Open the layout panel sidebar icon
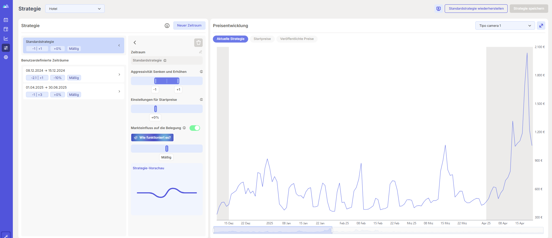The width and height of the screenshot is (552, 238). [x=6, y=29]
